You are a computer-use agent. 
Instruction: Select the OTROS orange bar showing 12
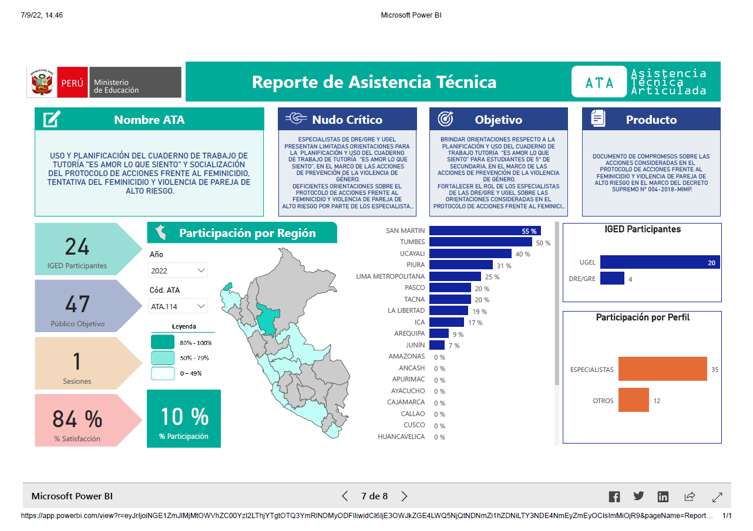pos(634,400)
